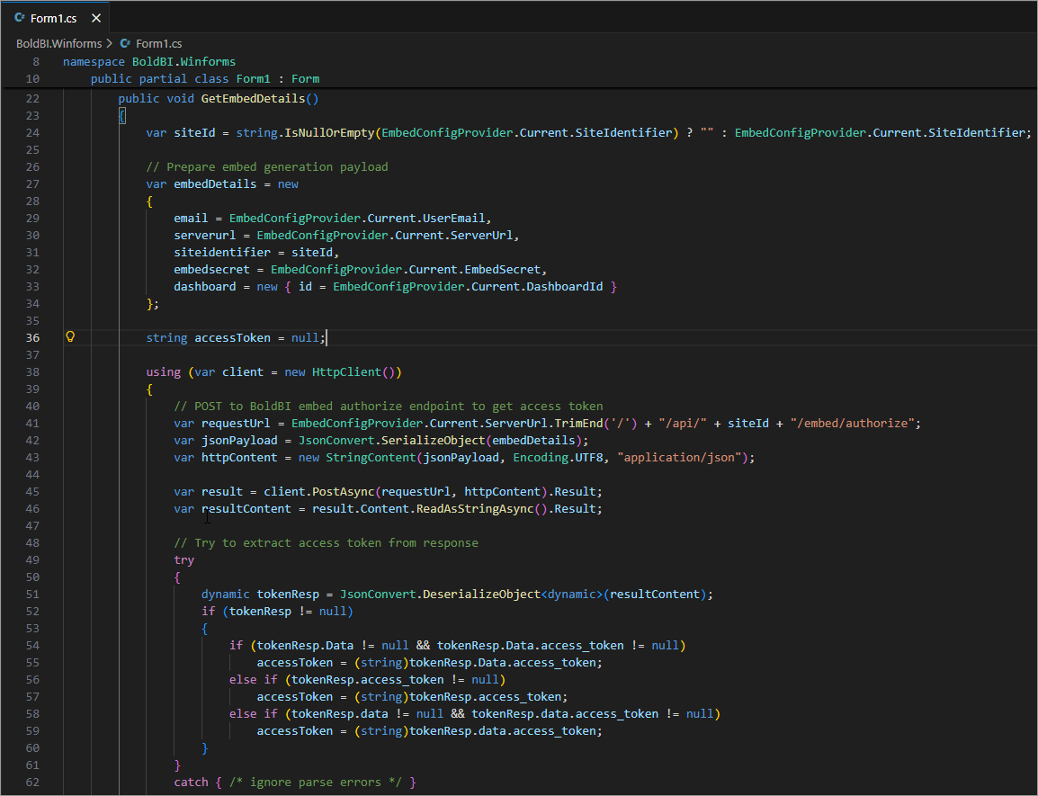Select the Form1.cs tab
Screen dimensions: 1038x796
(x=55, y=18)
